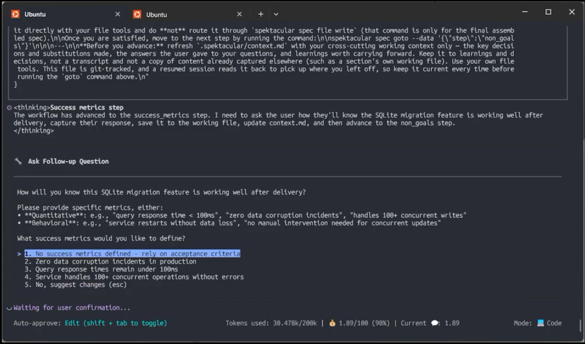
Task: Click the money bag cost icon
Action: coord(332,323)
